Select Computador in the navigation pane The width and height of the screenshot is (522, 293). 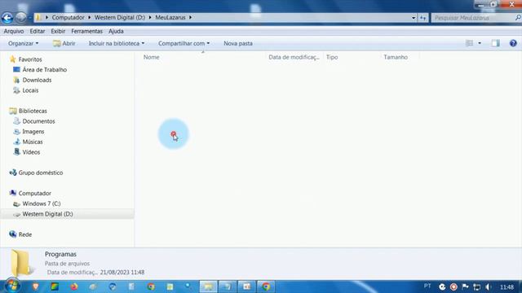34,194
